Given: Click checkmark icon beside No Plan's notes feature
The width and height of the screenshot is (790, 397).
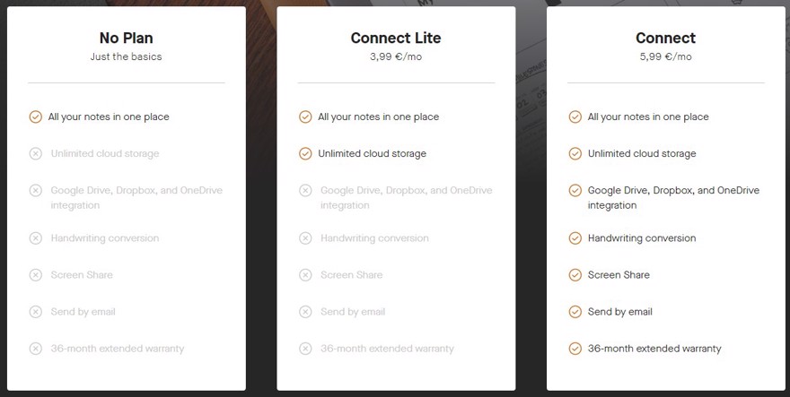Looking at the screenshot, I should click(35, 117).
